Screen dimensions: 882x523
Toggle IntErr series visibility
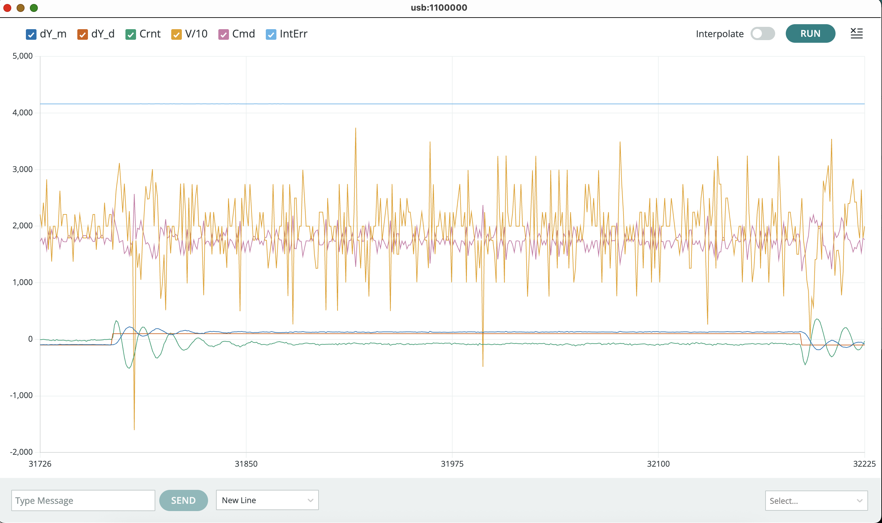tap(270, 34)
